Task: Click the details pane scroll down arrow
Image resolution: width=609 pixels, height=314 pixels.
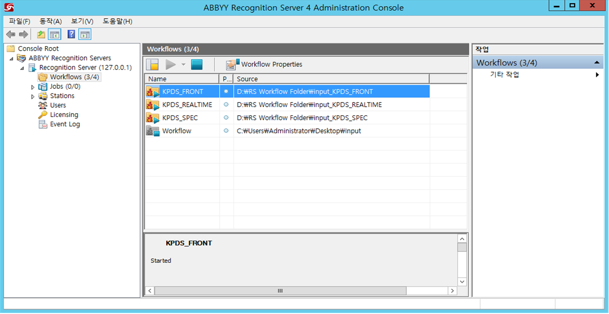Action: [462, 282]
